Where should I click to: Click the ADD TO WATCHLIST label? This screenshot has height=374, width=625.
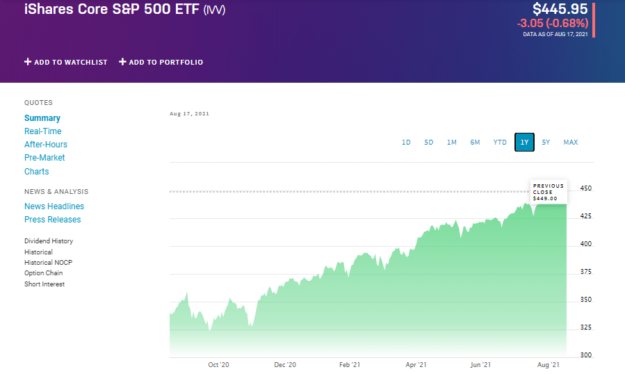70,62
